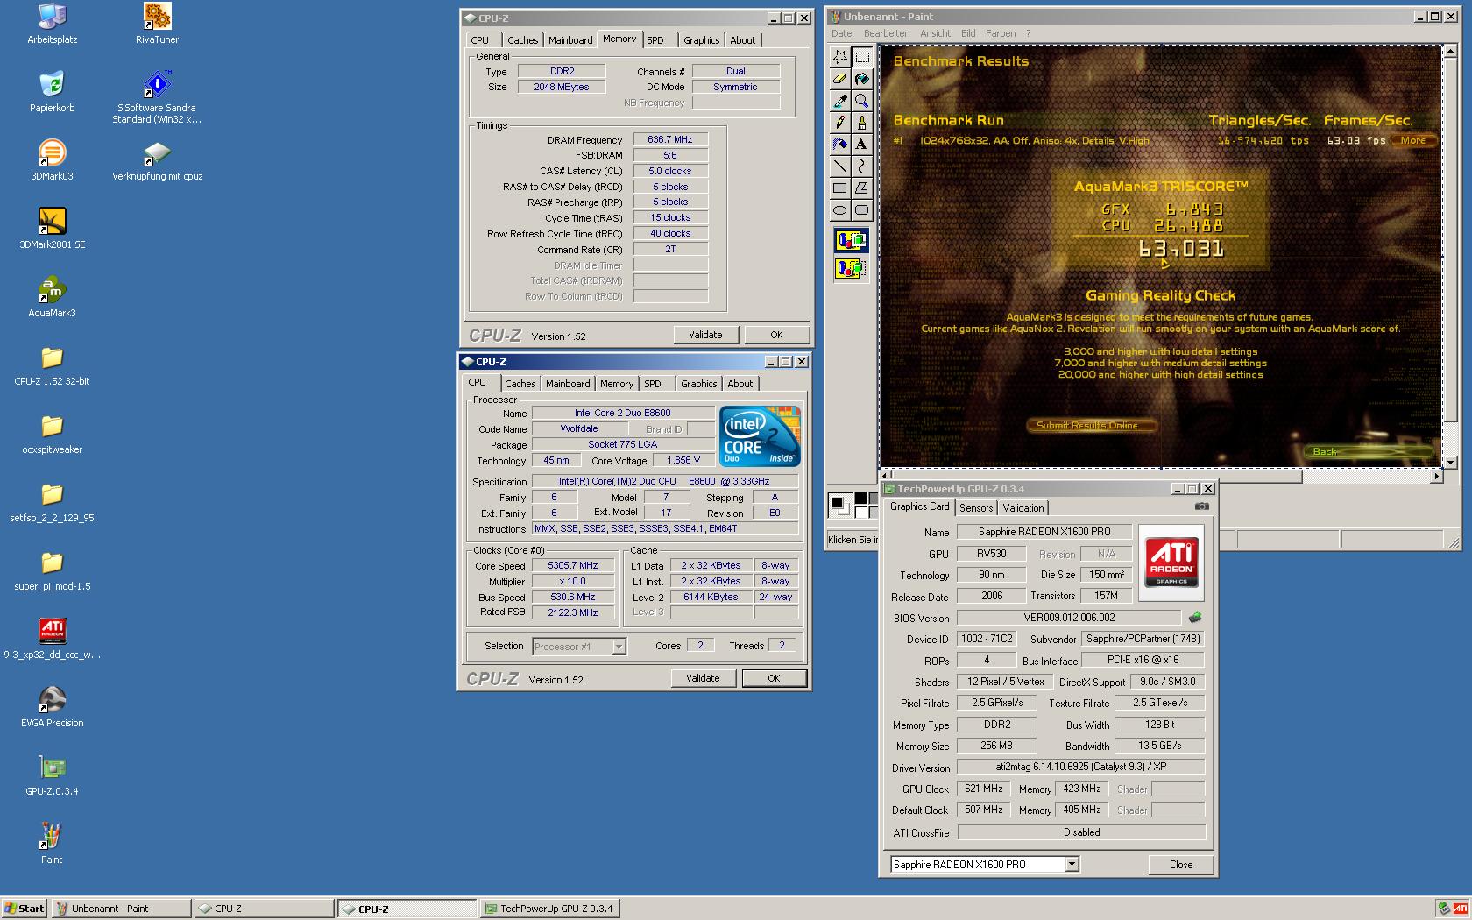Open the 3DMark03 desktop icon

[52, 159]
